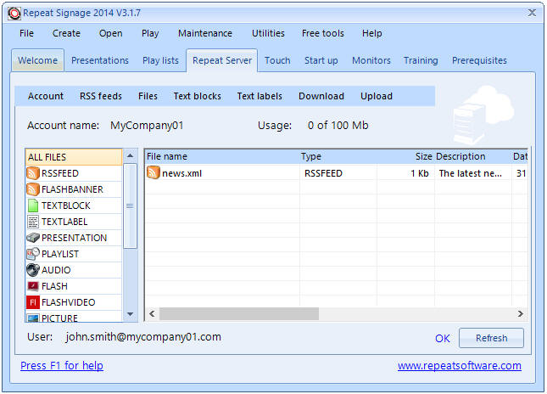Screen dimensions: 547x394
Task: Click the category list vertical scrollbar thumb
Action: point(130,205)
